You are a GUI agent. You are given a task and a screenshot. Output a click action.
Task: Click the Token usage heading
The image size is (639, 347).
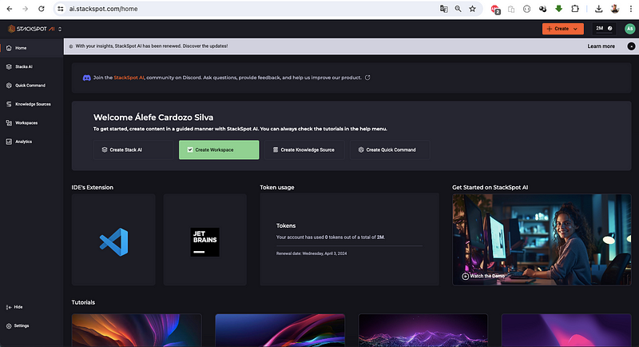[x=277, y=188]
